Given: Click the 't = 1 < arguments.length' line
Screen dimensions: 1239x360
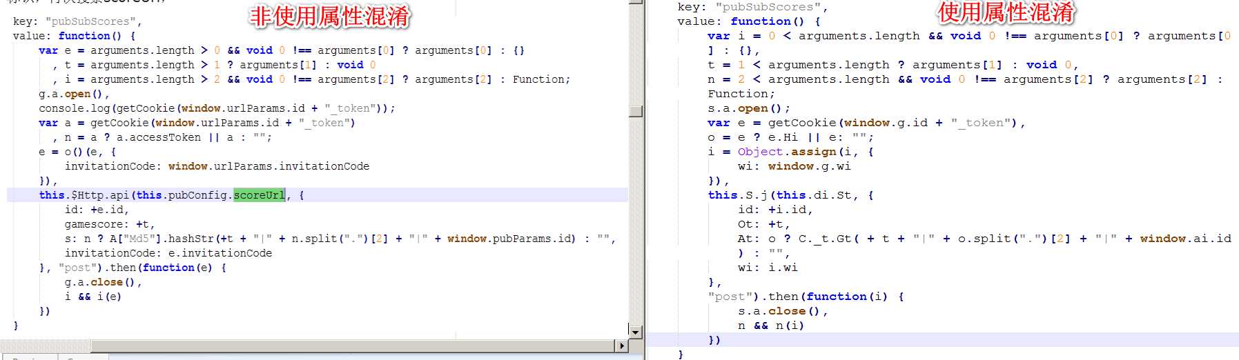Looking at the screenshot, I should [893, 65].
